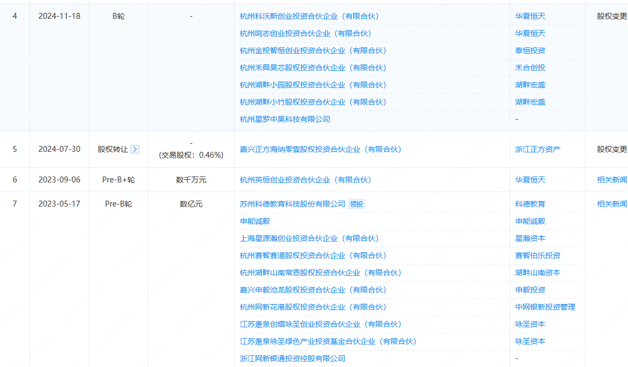628x367 pixels.
Task: Open 杭州英恒创业投资合伙企业 link
Action: point(305,180)
